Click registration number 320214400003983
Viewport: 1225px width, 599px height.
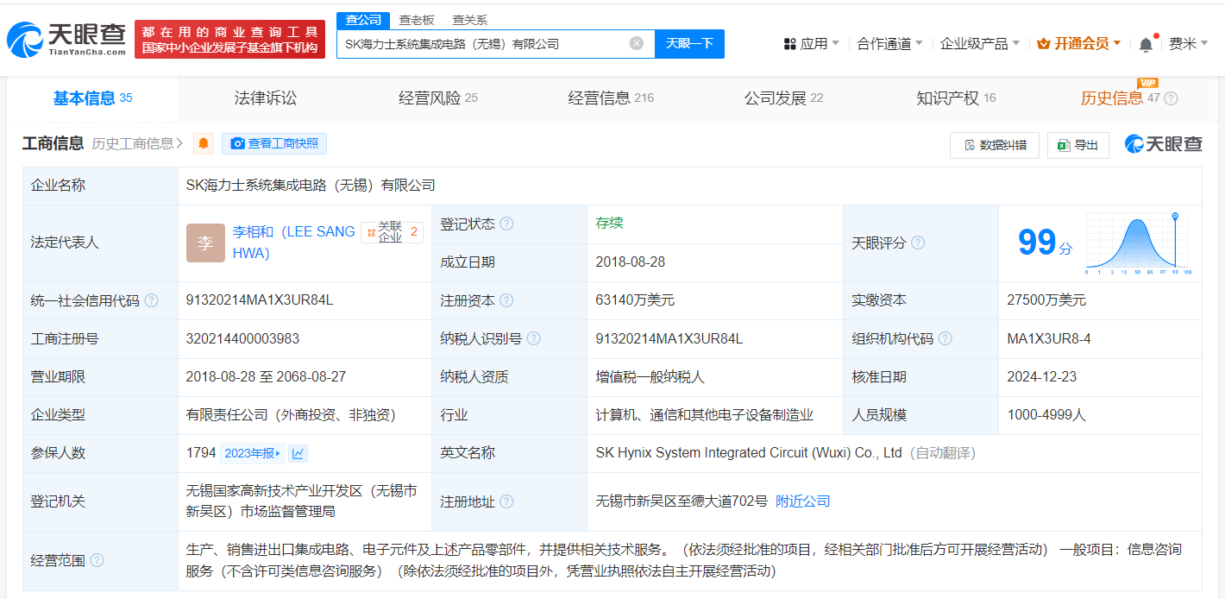pos(242,338)
